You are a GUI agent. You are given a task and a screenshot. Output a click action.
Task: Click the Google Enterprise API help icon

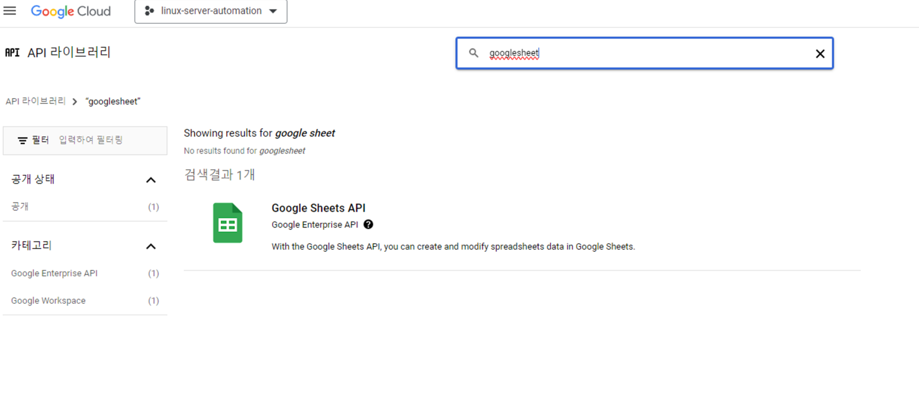[x=368, y=225]
